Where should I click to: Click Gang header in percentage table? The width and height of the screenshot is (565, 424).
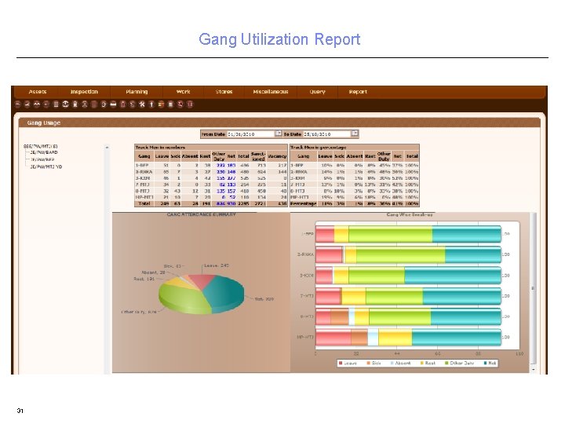point(303,156)
